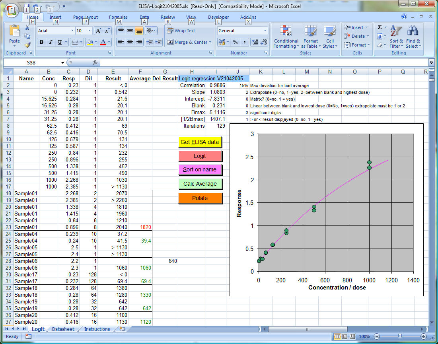The height and width of the screenshot is (344, 438).
Task: Open the Formulas ribbon tab
Action: [118, 17]
